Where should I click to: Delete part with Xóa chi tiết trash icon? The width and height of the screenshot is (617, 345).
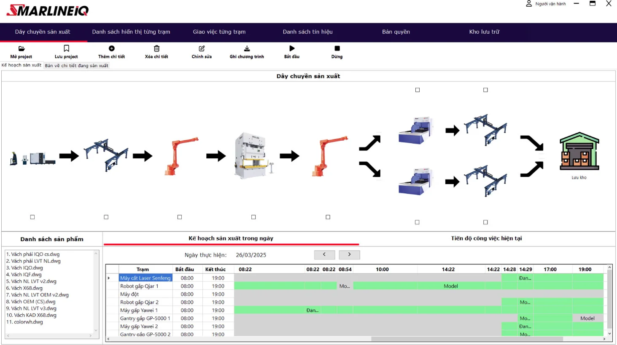pos(156,48)
